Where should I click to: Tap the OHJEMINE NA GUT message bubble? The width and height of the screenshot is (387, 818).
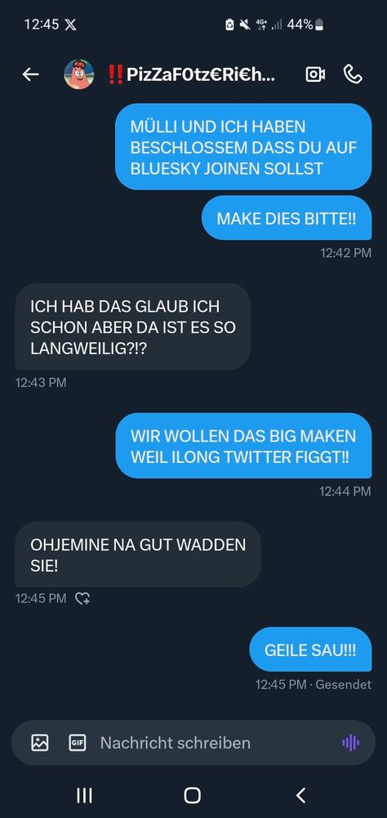[138, 555]
